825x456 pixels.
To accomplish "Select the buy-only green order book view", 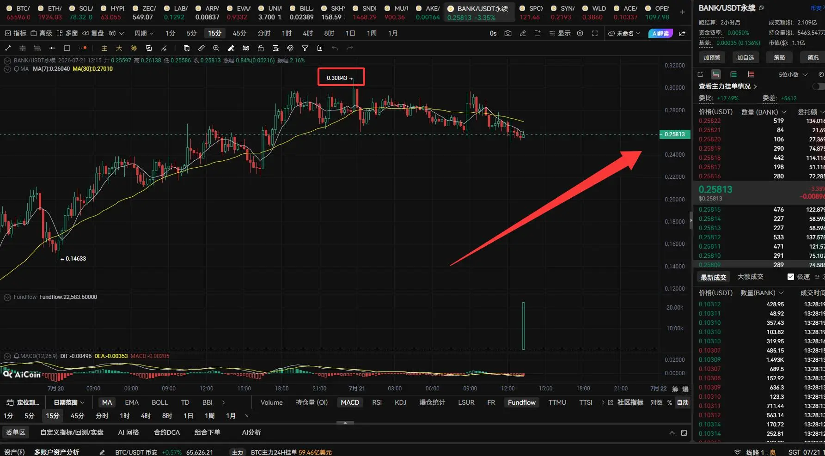I will [733, 74].
